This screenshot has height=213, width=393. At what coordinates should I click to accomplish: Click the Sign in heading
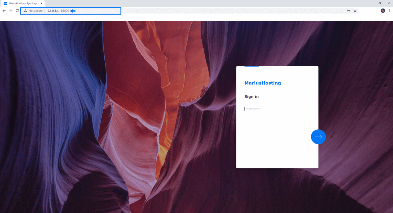[251, 97]
